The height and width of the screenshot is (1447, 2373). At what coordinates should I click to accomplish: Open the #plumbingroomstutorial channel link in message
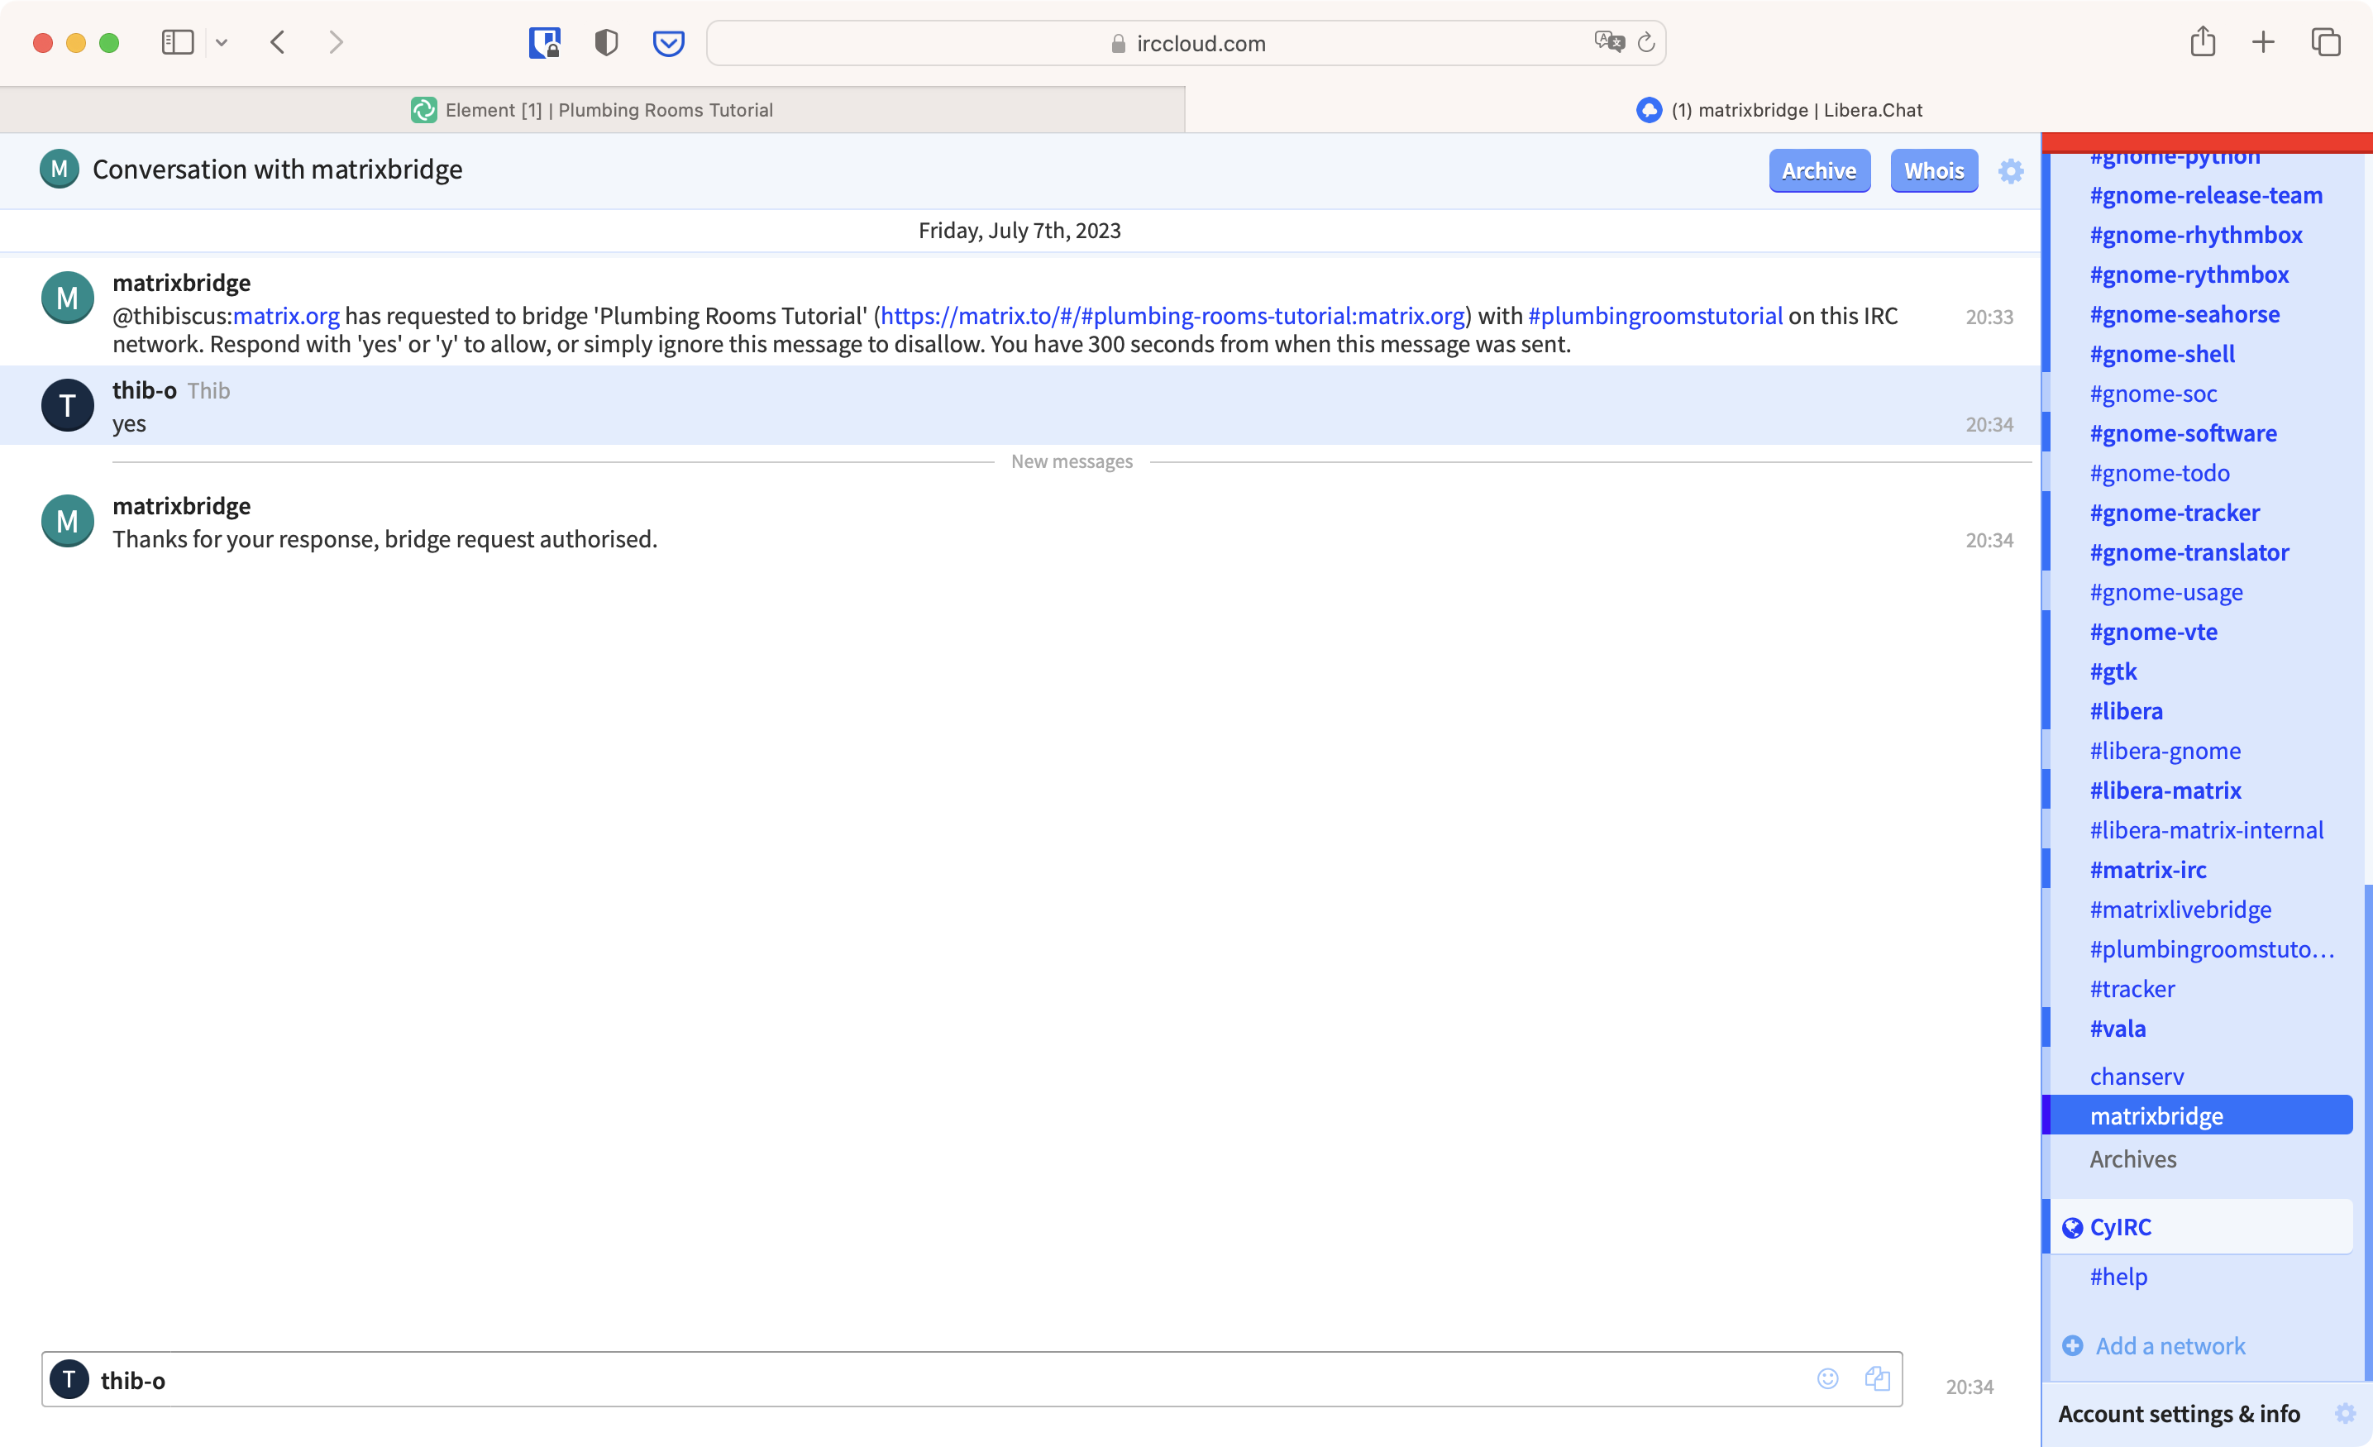[1654, 316]
